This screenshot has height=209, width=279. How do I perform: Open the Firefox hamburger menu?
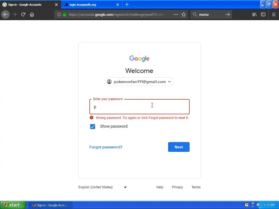coord(274,15)
